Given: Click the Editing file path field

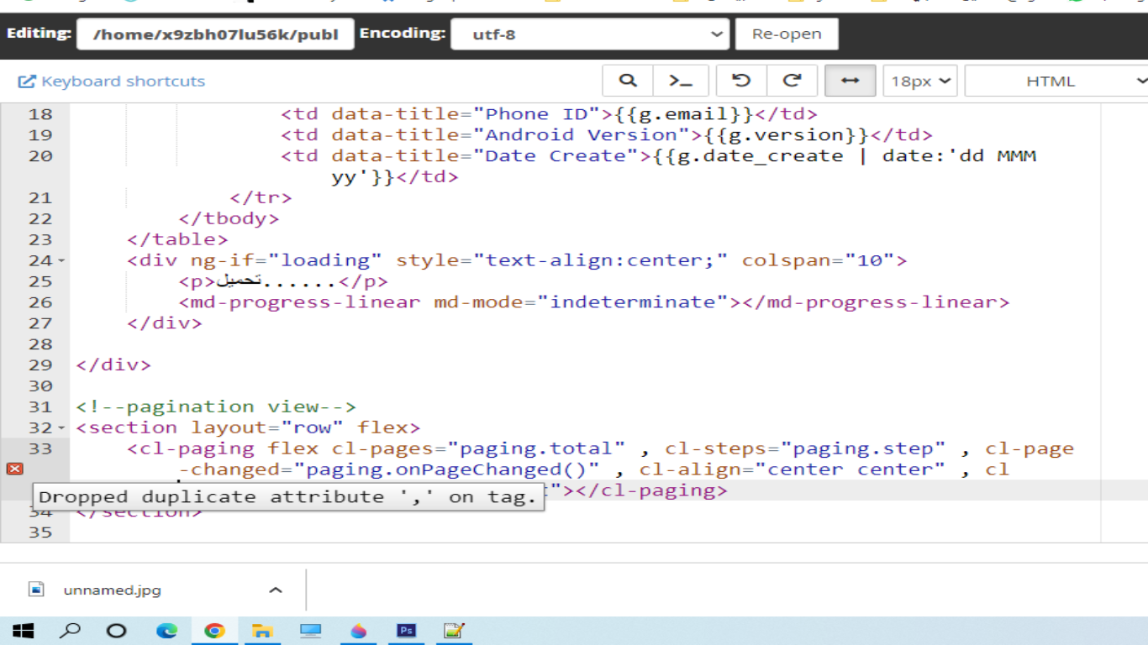Looking at the screenshot, I should (215, 34).
